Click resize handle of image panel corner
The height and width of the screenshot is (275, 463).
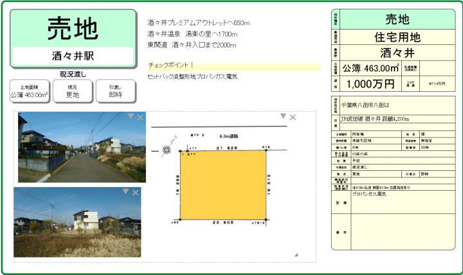pos(296,255)
